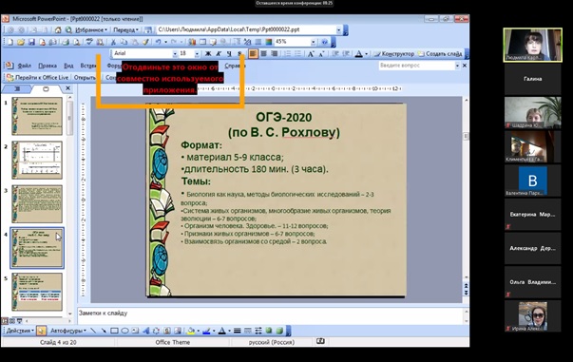Expand the Автофигуры menu
573x362 pixels.
[x=68, y=331]
